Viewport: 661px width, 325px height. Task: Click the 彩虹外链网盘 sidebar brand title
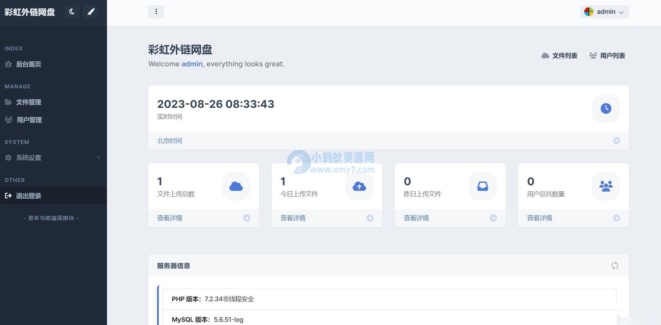coord(29,12)
